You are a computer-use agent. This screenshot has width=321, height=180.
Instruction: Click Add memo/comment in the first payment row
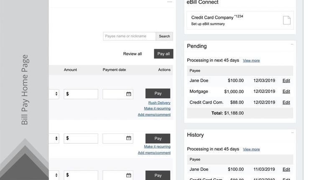tap(154, 115)
